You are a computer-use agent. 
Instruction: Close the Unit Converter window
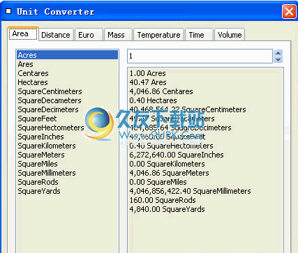click(x=289, y=11)
